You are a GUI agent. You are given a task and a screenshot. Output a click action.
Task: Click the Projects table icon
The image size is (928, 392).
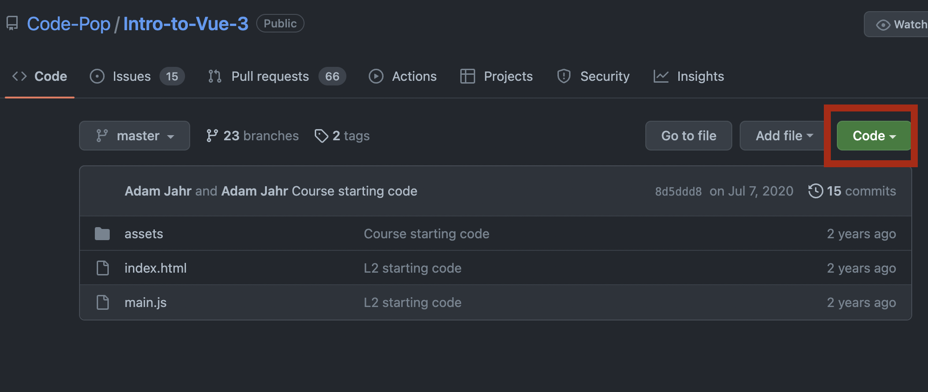click(x=467, y=76)
